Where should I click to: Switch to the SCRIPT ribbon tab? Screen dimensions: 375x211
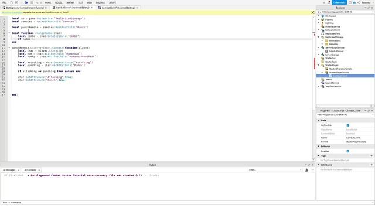(112, 2)
